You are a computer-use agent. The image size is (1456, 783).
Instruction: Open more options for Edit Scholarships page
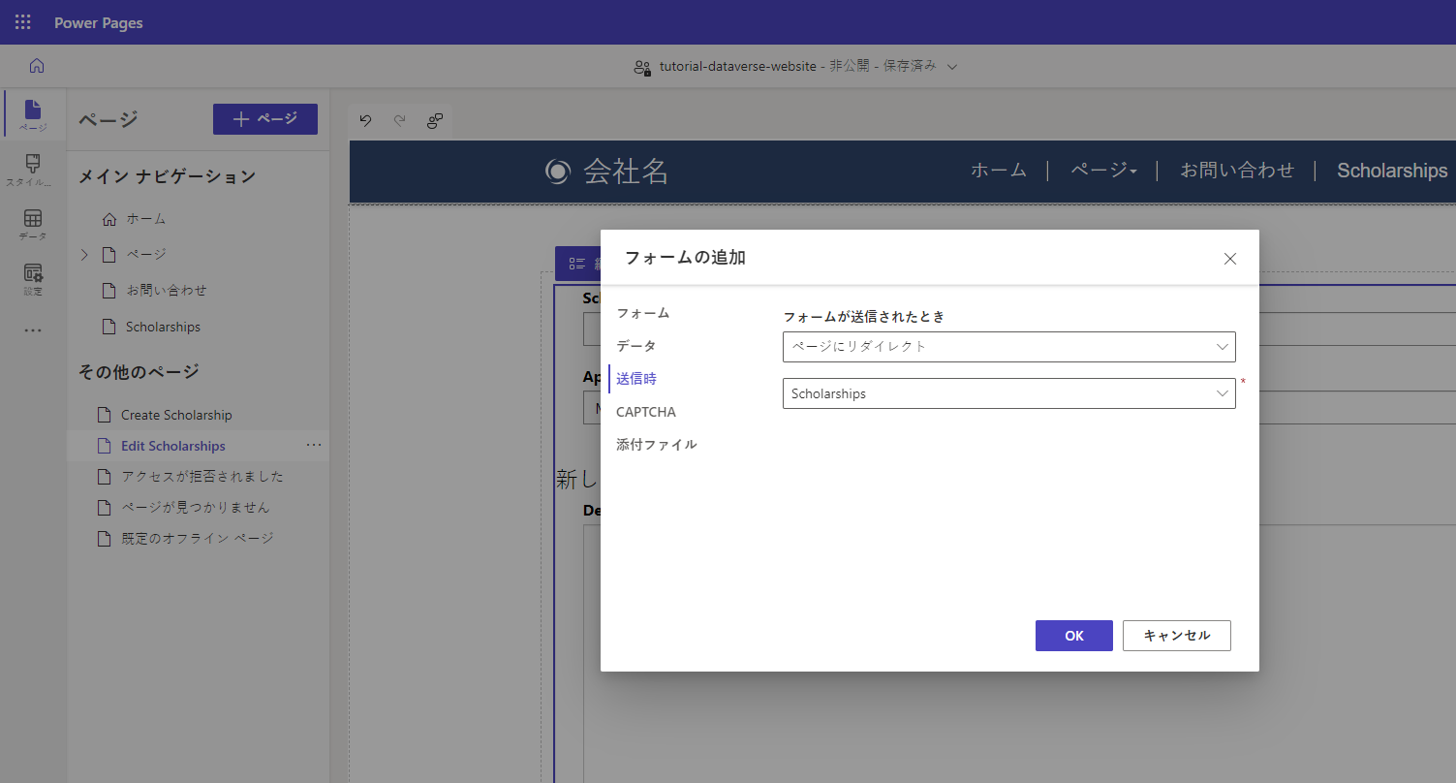[313, 445]
